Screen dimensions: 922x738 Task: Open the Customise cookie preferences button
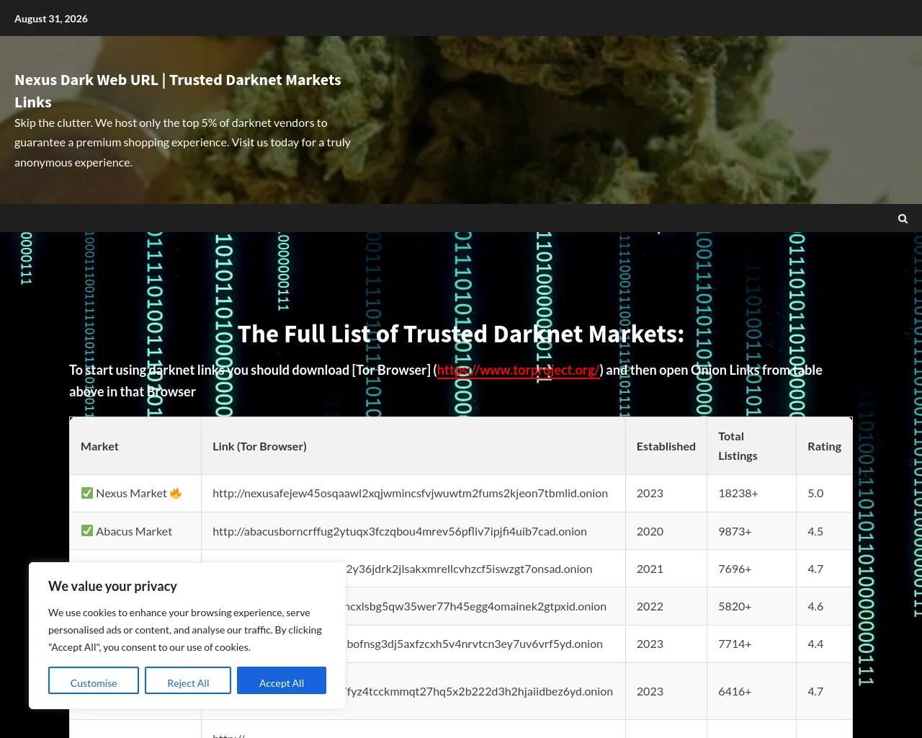point(94,680)
